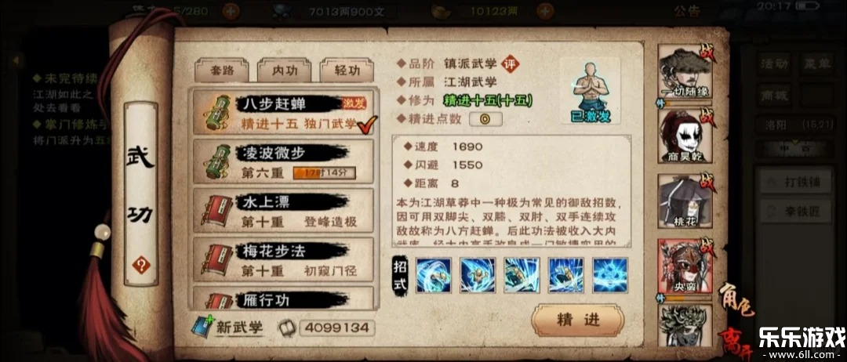This screenshot has width=847, height=362.
Task: Select the third skill move icon
Action: (x=522, y=275)
